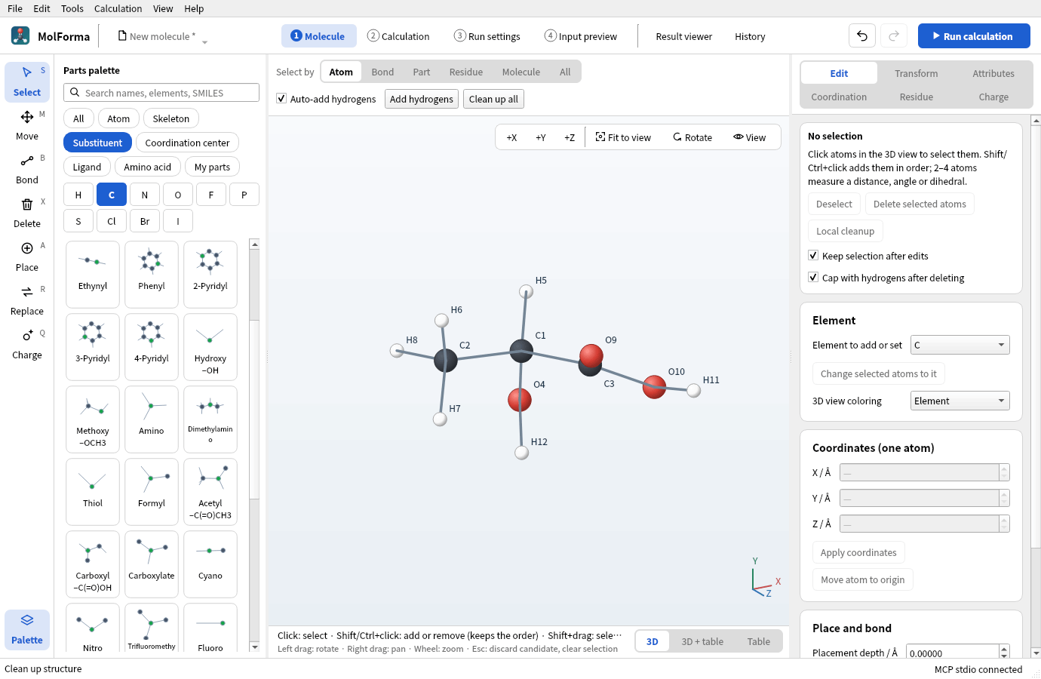Screen dimensions: 1041x679
Task: Switch to the Replace tool
Action: click(27, 300)
